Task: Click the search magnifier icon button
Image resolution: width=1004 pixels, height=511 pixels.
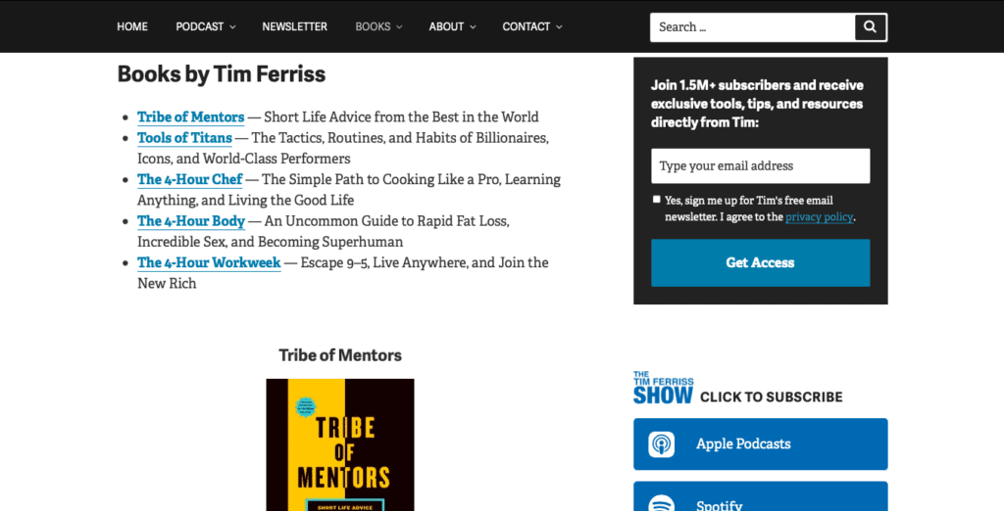Action: [x=871, y=26]
